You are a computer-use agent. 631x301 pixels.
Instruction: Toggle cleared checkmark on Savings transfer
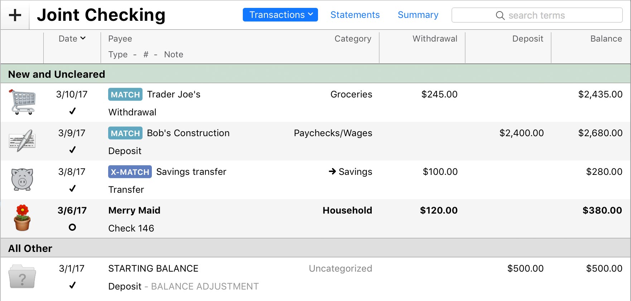72,188
